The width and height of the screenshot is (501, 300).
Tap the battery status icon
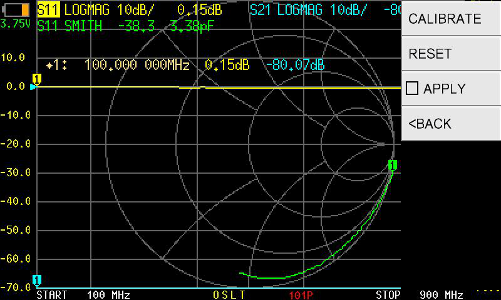[16, 10]
